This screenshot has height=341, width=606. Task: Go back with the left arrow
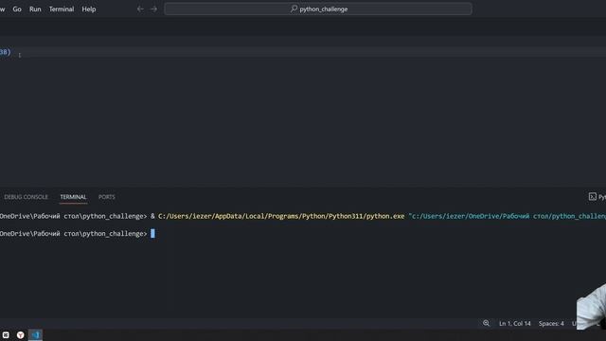(140, 9)
